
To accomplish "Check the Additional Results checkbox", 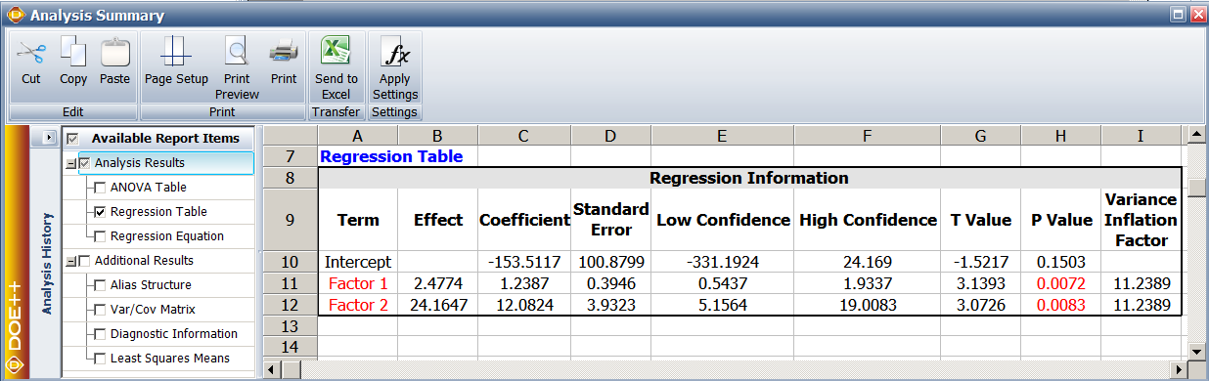I will pyautogui.click(x=84, y=261).
